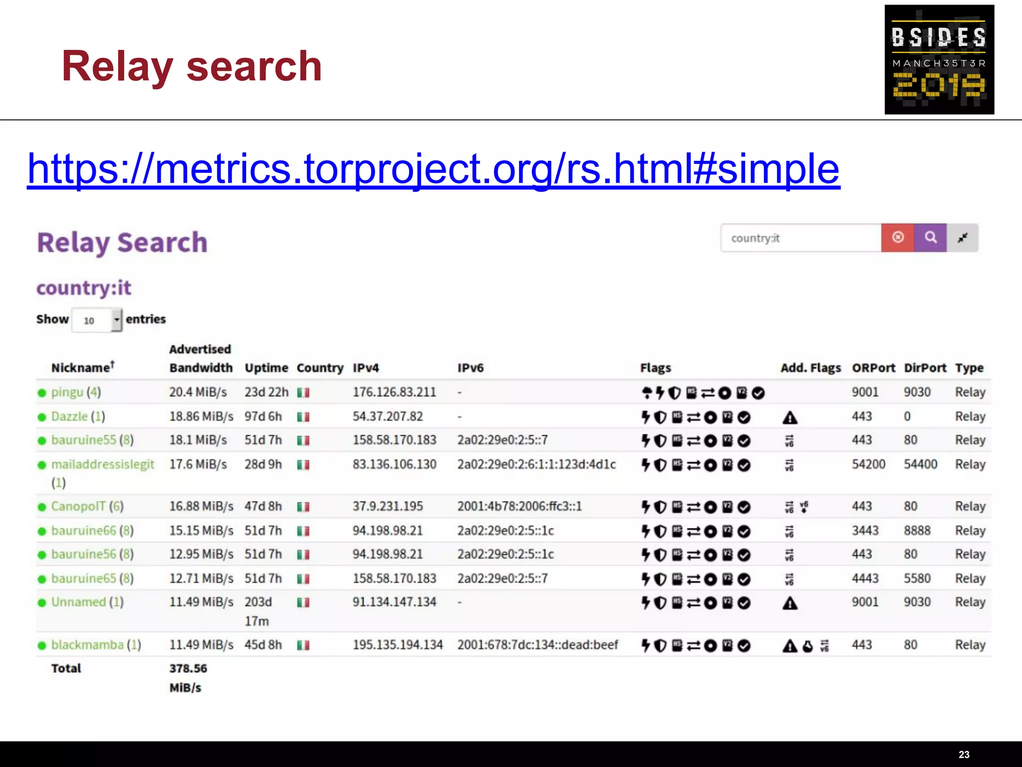Click the IPv6 flag icon in mailaddressislegit row

tap(789, 465)
